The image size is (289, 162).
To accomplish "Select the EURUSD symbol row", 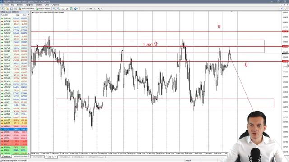I will 14,63.
